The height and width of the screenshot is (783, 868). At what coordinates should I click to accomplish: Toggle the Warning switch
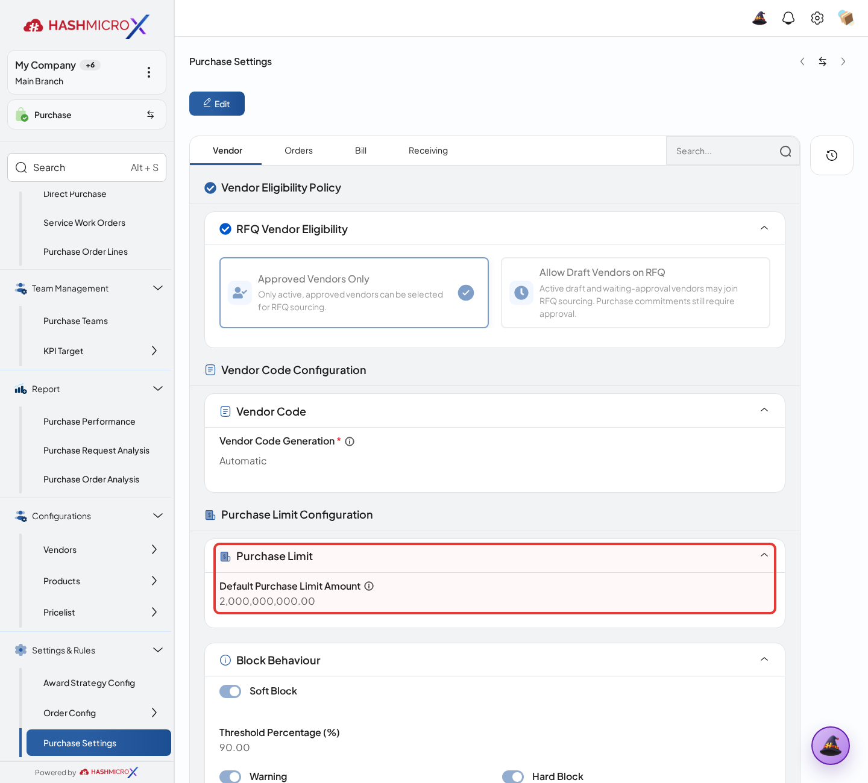click(x=230, y=777)
